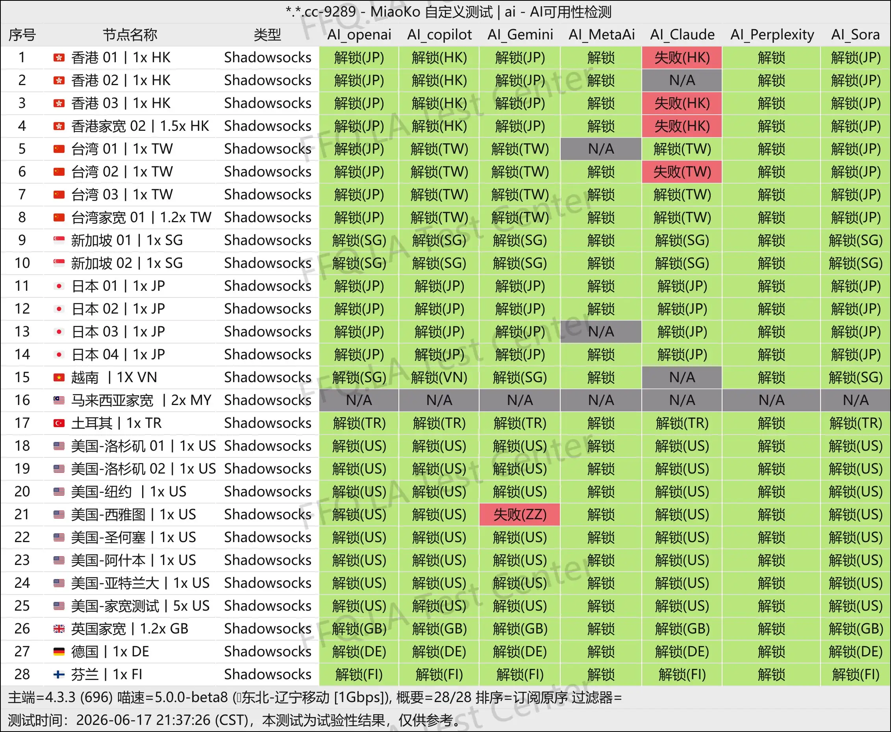Click the US flag beside 美国-洛杉矶 01
This screenshot has width=891, height=732.
pos(59,446)
